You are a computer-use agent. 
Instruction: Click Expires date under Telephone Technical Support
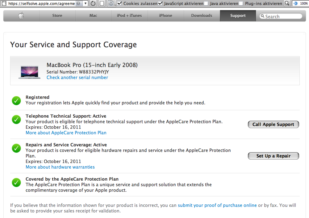[53, 127]
